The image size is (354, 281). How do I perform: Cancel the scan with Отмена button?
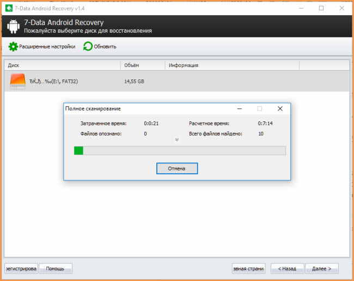(177, 168)
